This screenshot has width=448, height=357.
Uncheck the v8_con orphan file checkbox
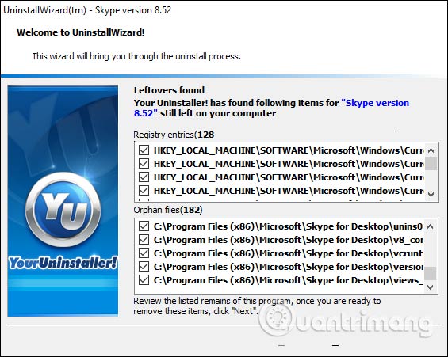tap(144, 240)
